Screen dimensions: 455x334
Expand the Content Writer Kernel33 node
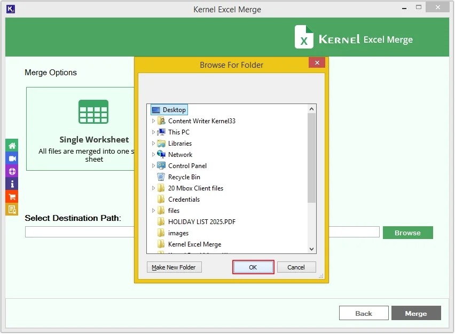point(153,121)
